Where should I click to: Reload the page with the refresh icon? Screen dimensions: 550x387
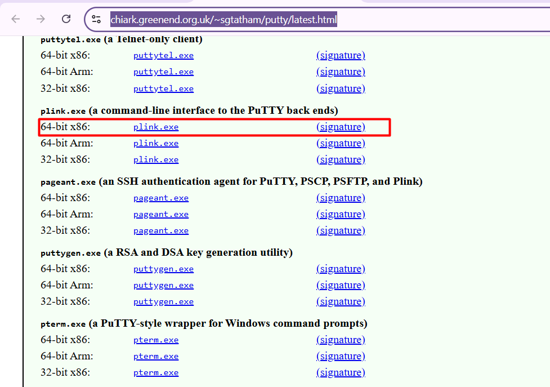(x=66, y=19)
